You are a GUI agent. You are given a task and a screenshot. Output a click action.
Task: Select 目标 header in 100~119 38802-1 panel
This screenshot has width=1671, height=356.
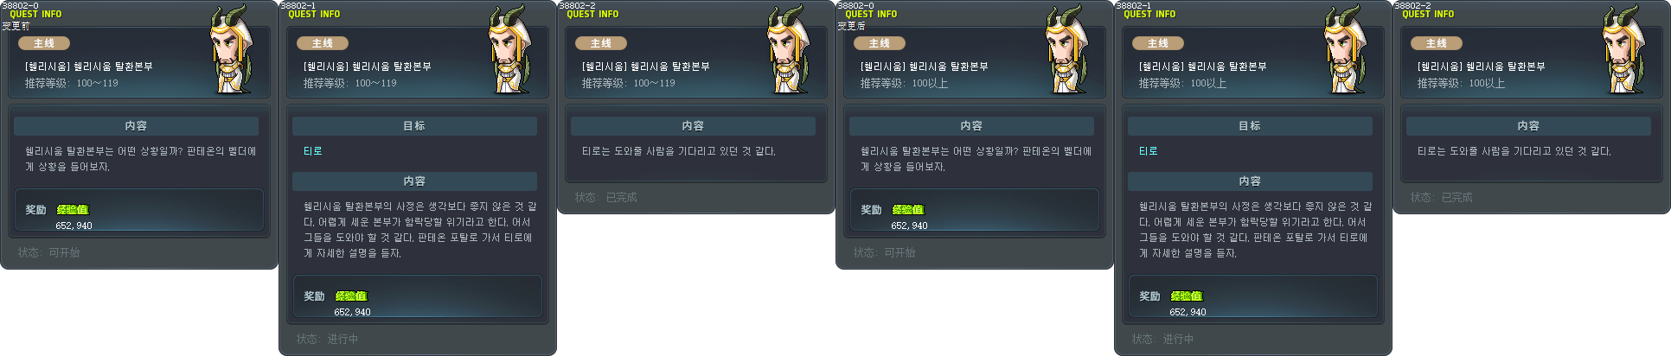pyautogui.click(x=414, y=126)
